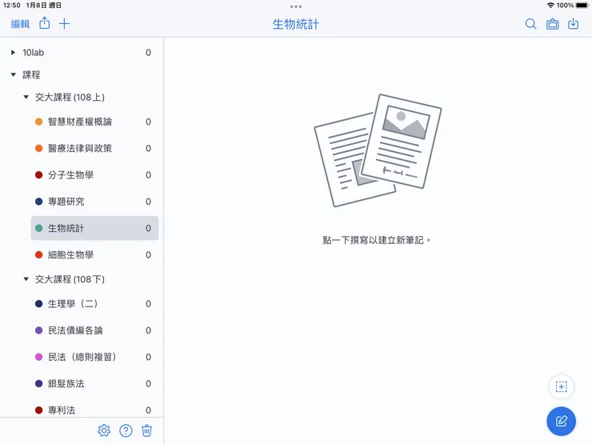Open 民法債編各論 notebook
The height and width of the screenshot is (444, 592).
(x=94, y=330)
